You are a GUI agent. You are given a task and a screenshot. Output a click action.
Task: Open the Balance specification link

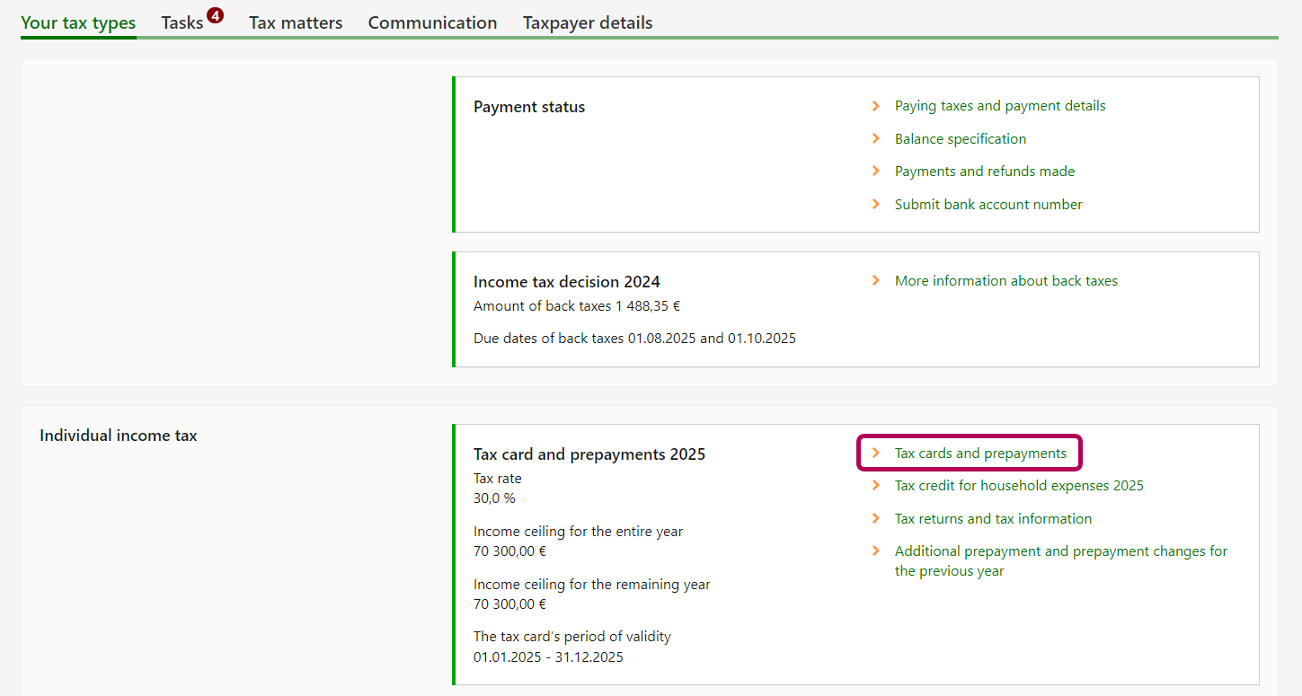click(x=960, y=138)
